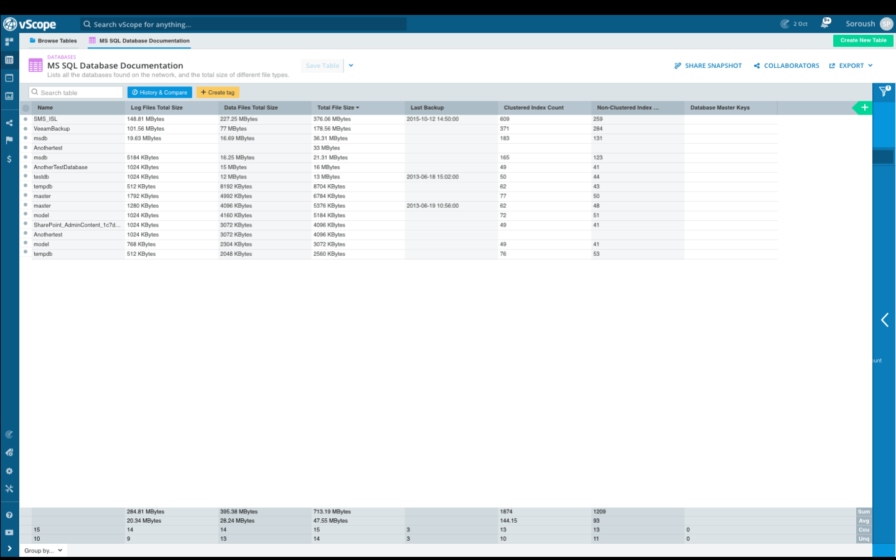Open the dollar billing sidebar icon
896x560 pixels.
pyautogui.click(x=9, y=159)
